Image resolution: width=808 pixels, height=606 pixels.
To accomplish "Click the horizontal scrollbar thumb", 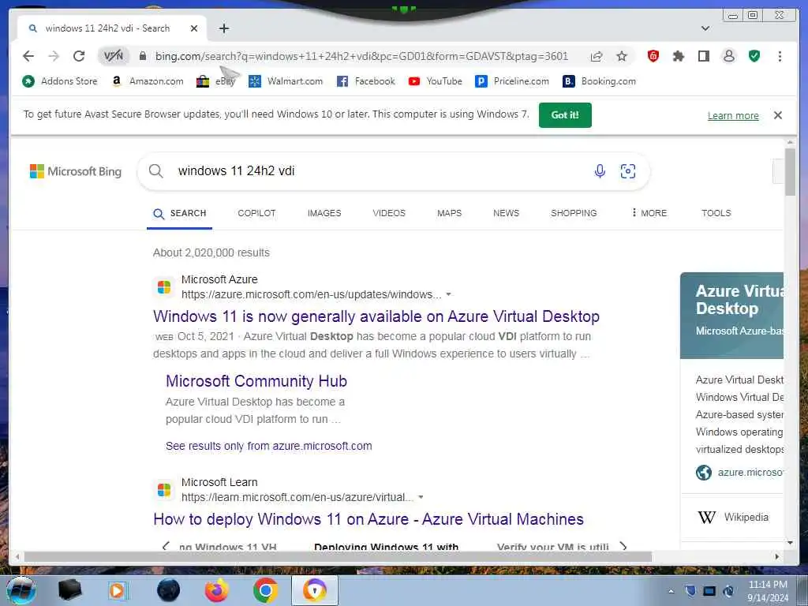I will 338,556.
